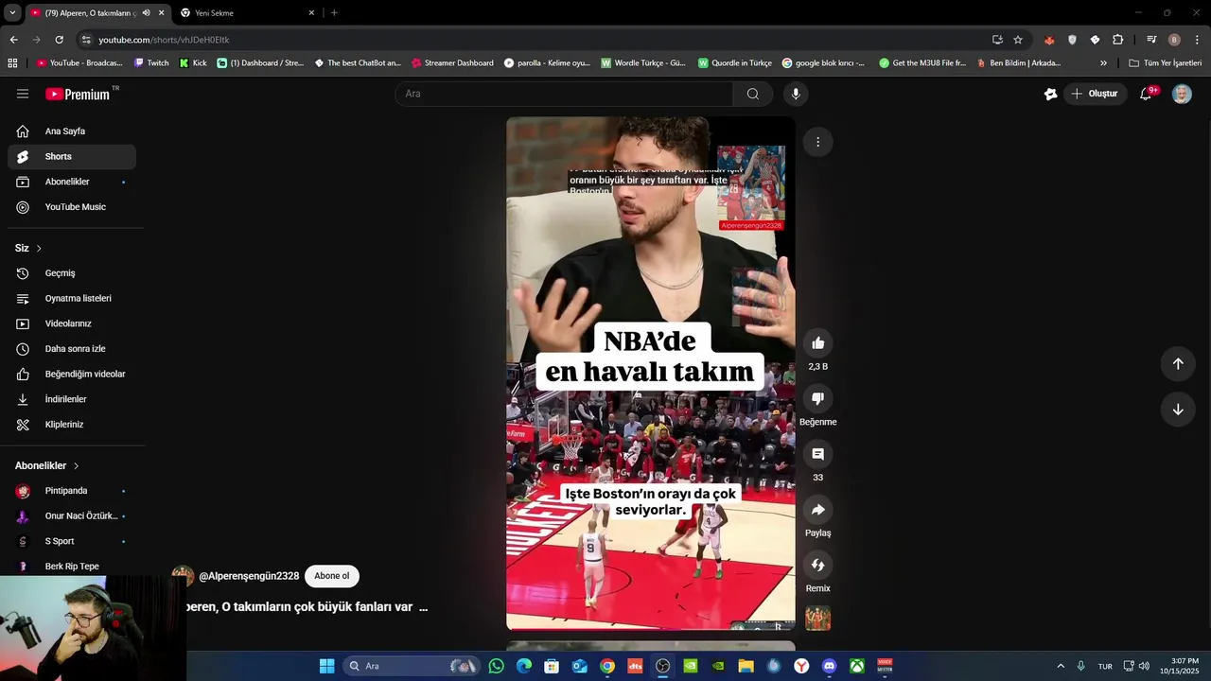Open the Pintipanda subscription channel

pyautogui.click(x=72, y=491)
